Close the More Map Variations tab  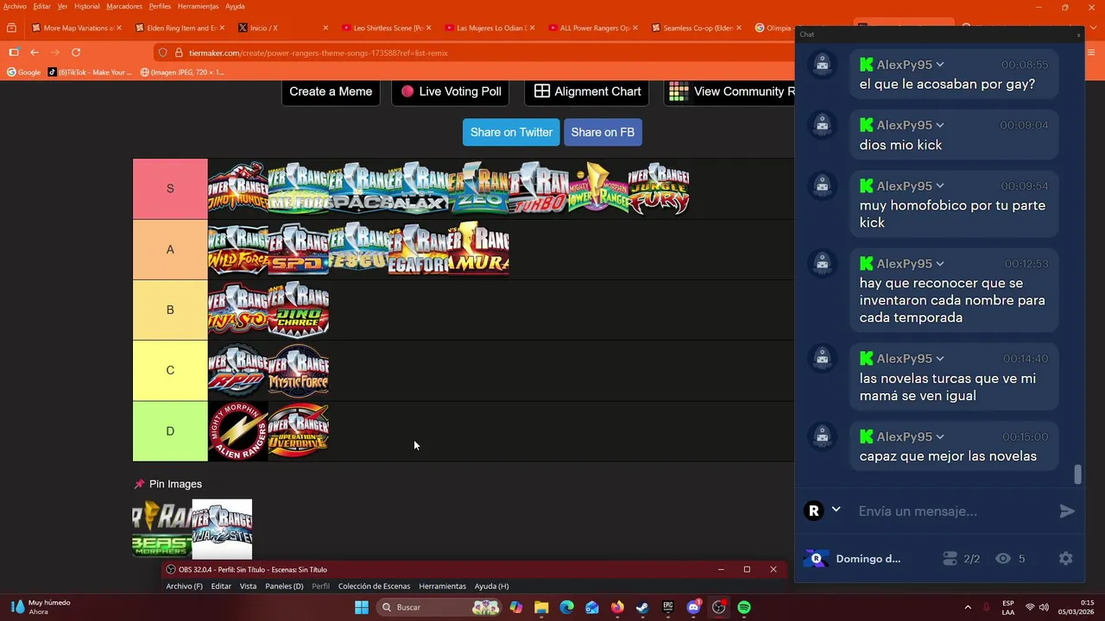click(118, 28)
